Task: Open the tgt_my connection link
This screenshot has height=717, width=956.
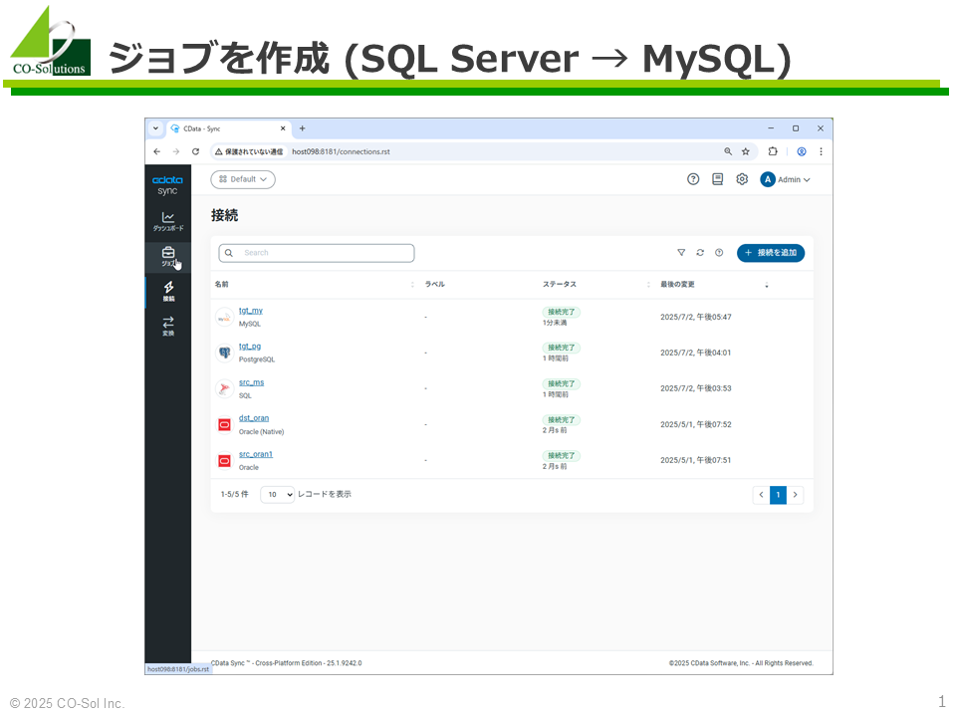Action: [x=251, y=311]
